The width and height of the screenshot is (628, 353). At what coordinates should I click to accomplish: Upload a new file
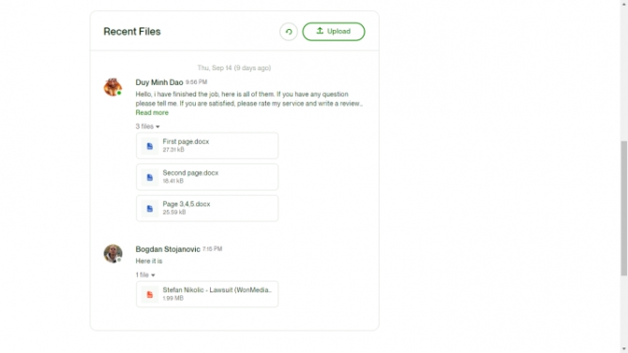334,32
